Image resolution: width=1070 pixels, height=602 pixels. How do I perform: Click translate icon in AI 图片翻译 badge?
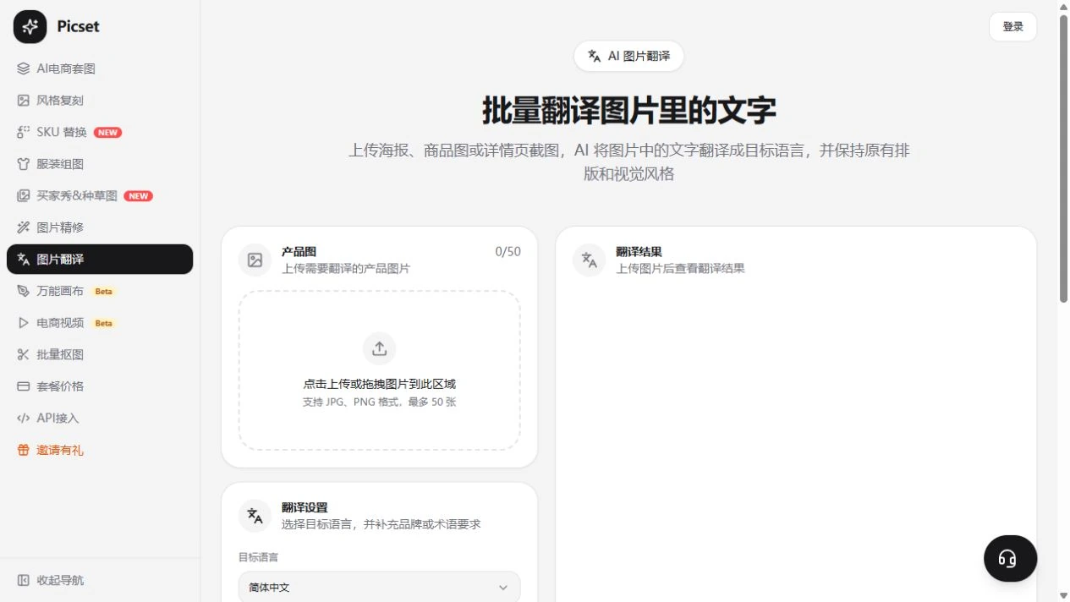595,56
